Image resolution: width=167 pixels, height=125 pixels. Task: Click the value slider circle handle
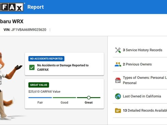pos(89,98)
